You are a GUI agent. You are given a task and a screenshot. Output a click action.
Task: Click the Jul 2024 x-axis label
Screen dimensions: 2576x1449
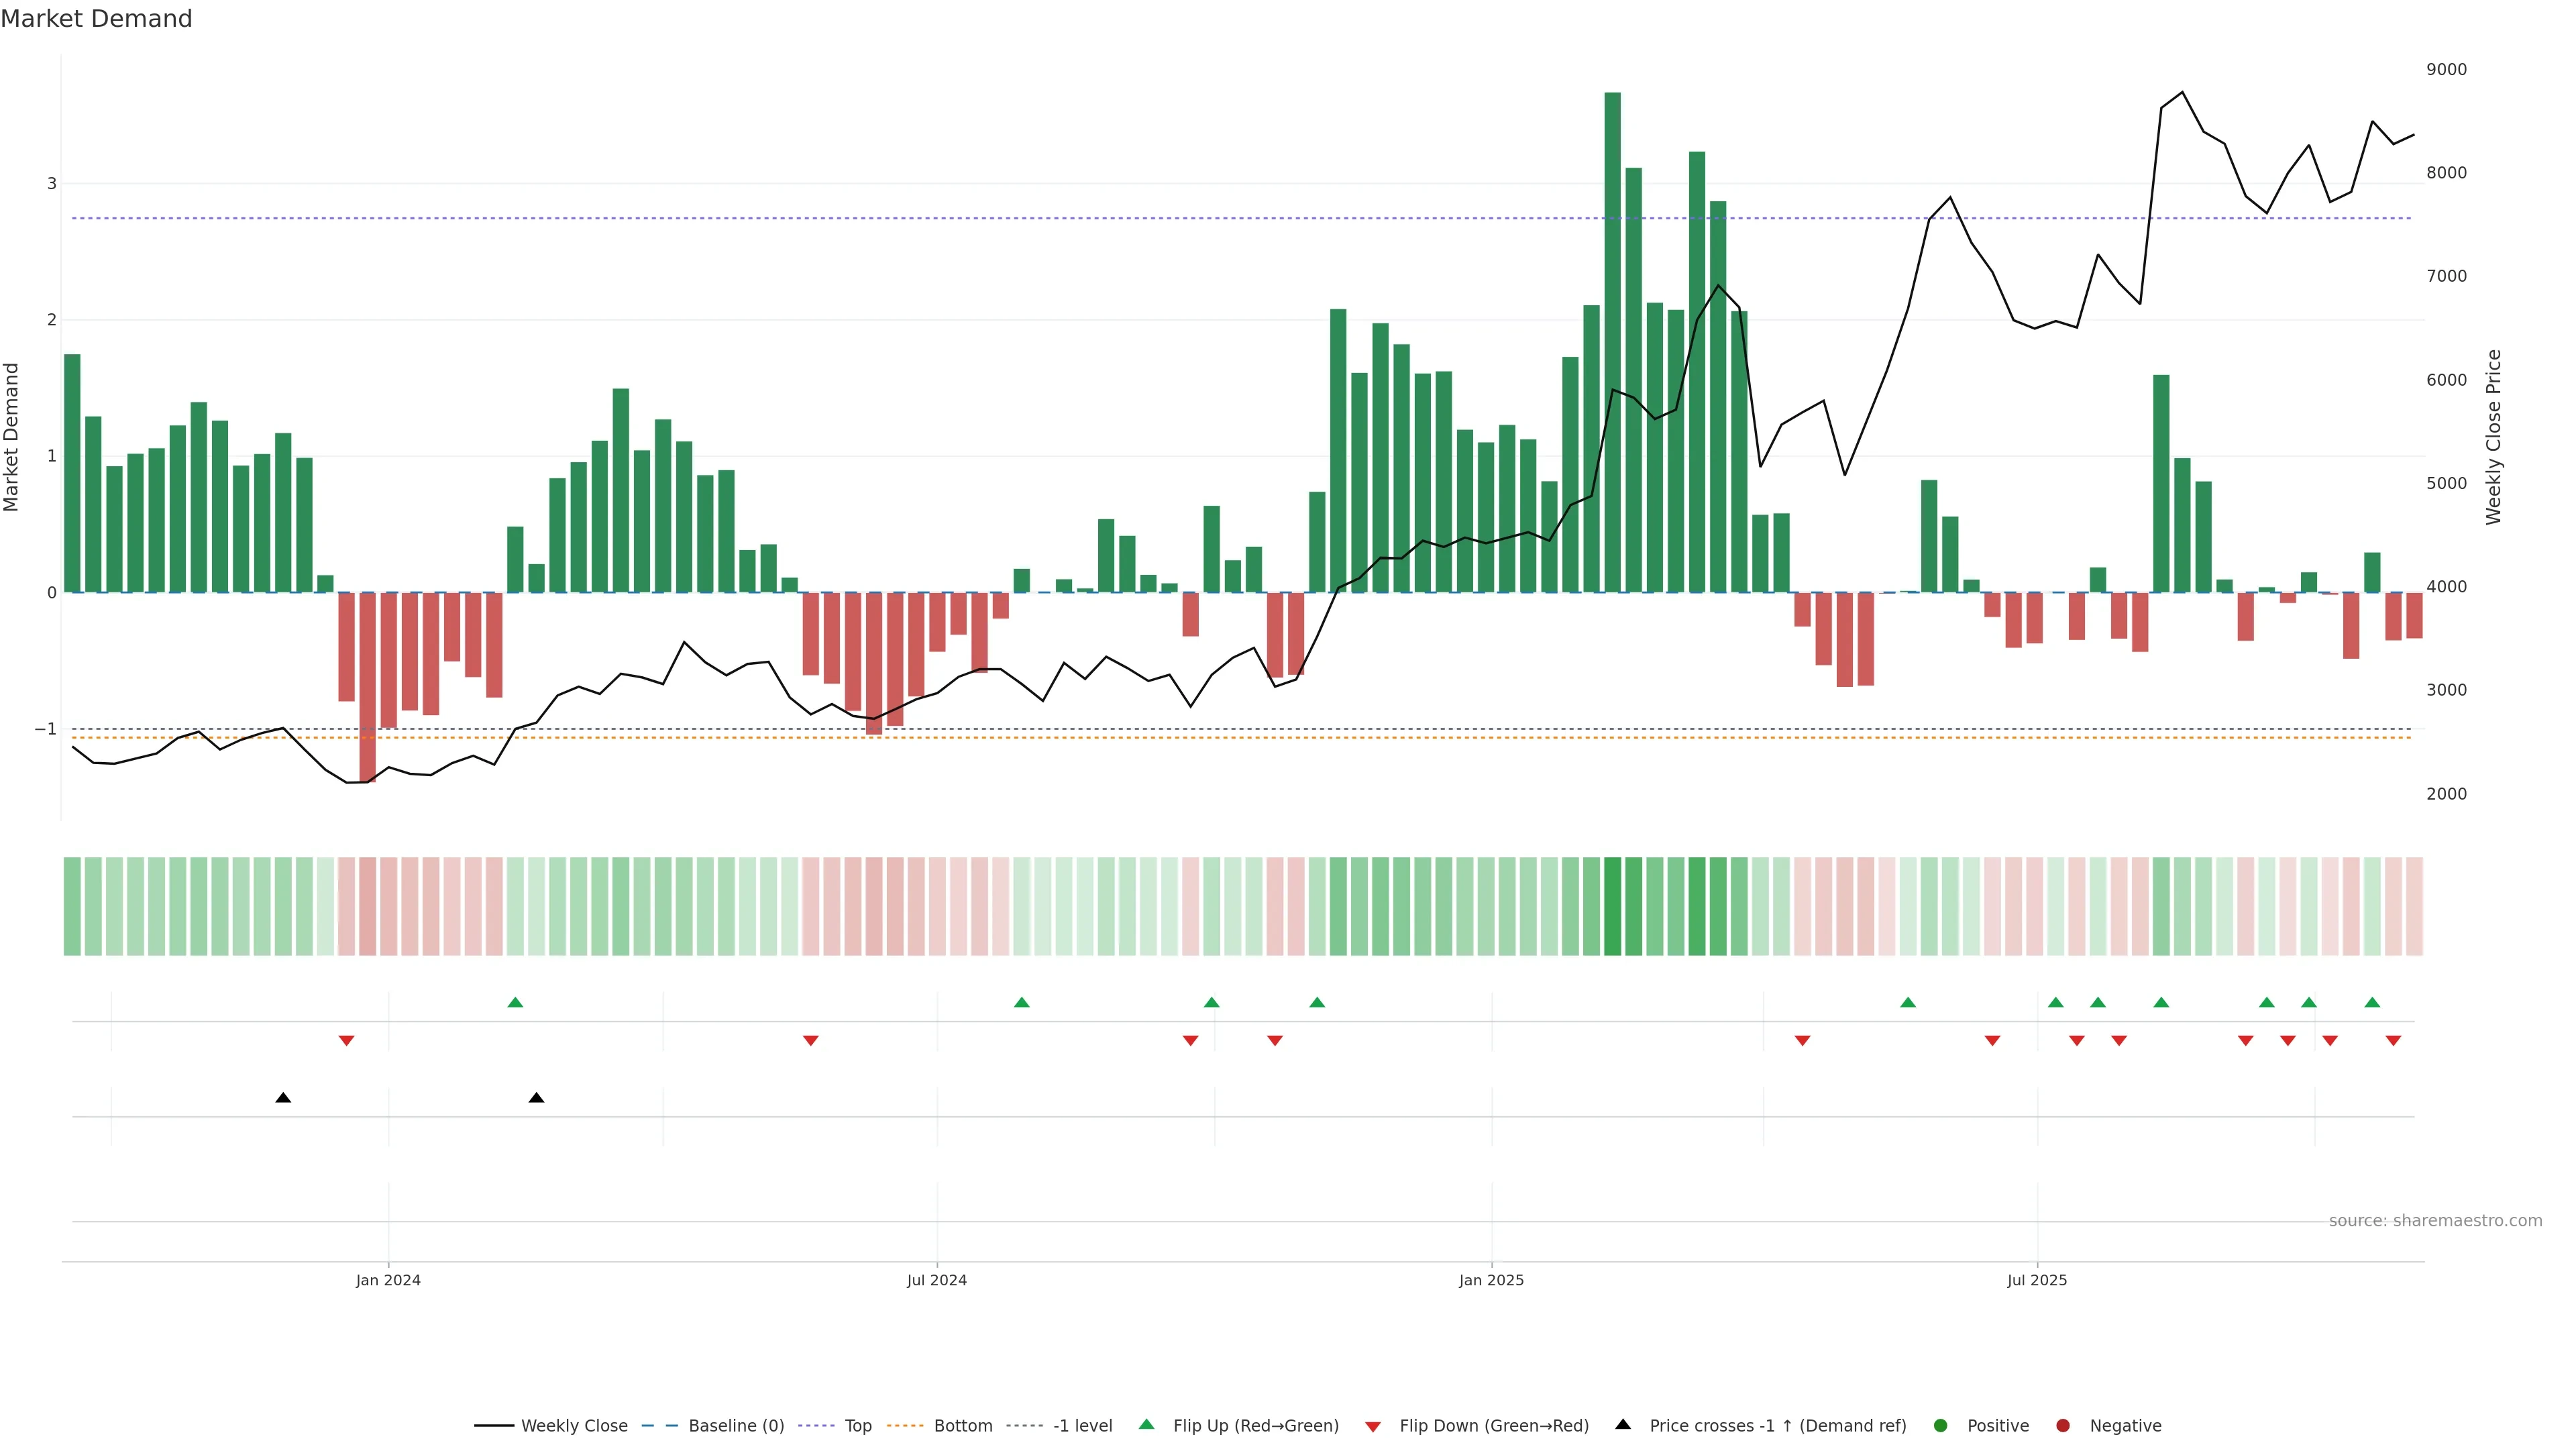coord(936,1280)
